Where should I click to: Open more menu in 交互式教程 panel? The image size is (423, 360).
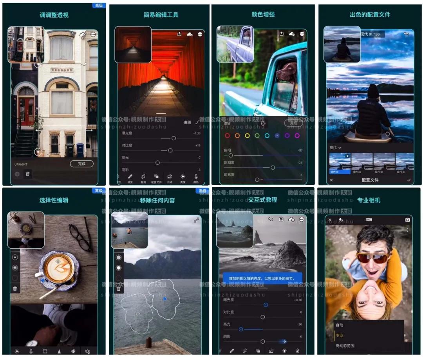302,219
